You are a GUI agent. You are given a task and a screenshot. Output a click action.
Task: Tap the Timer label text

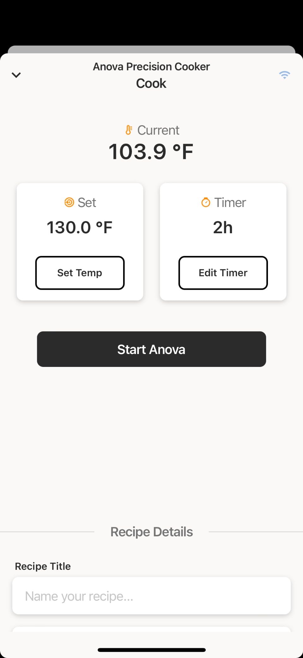click(x=230, y=203)
